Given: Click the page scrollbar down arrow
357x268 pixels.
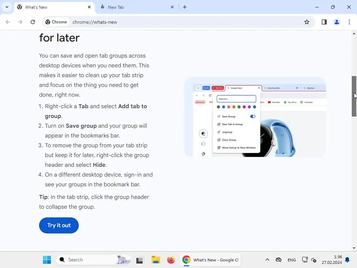Looking at the screenshot, I should [354, 248].
